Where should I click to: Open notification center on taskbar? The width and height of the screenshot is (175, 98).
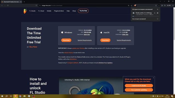pos(172,96)
